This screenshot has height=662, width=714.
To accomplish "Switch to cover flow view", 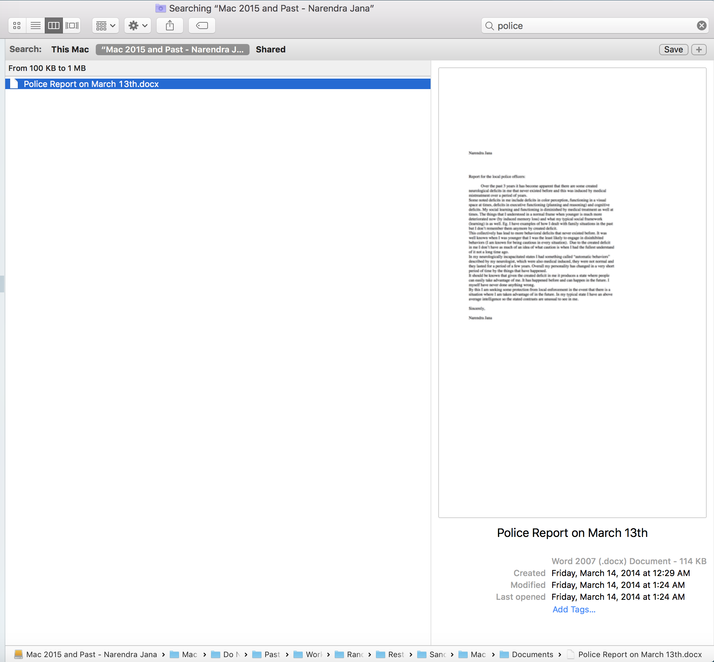I will (72, 26).
